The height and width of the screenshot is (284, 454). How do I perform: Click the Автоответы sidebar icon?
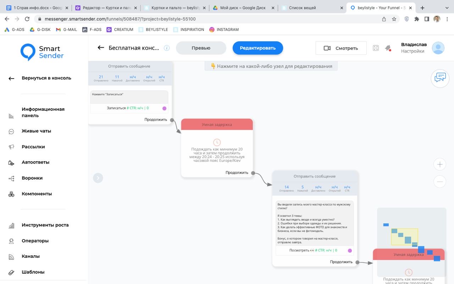11,163
